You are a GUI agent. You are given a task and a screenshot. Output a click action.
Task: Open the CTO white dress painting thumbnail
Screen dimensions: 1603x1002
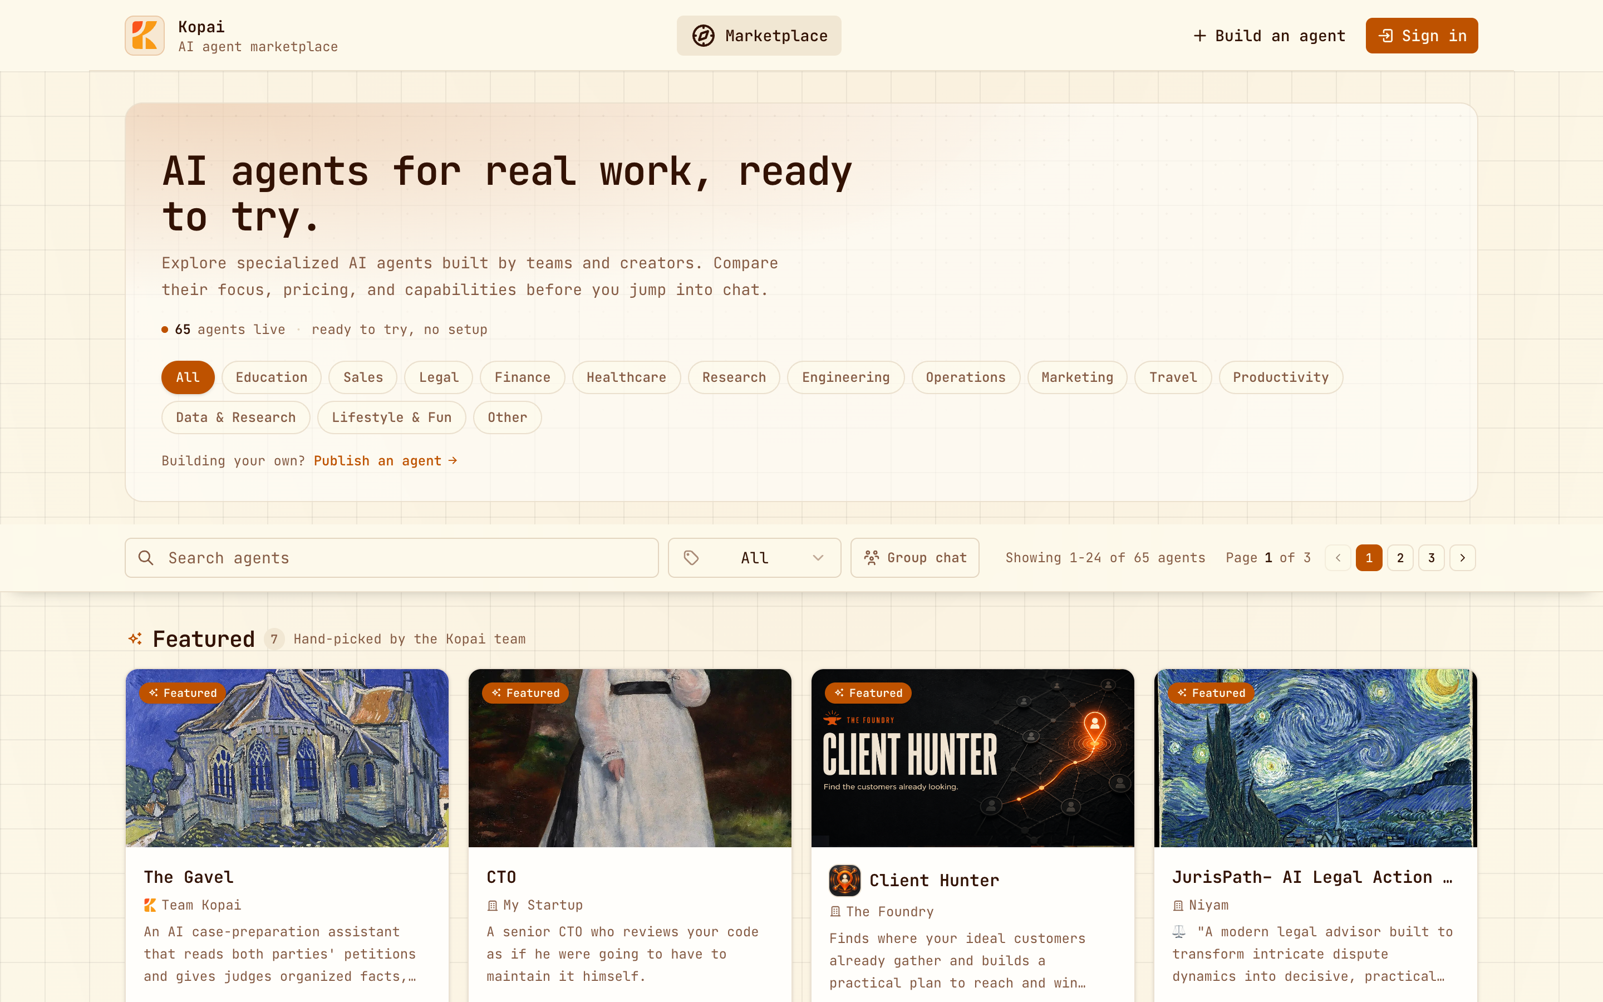pos(630,758)
